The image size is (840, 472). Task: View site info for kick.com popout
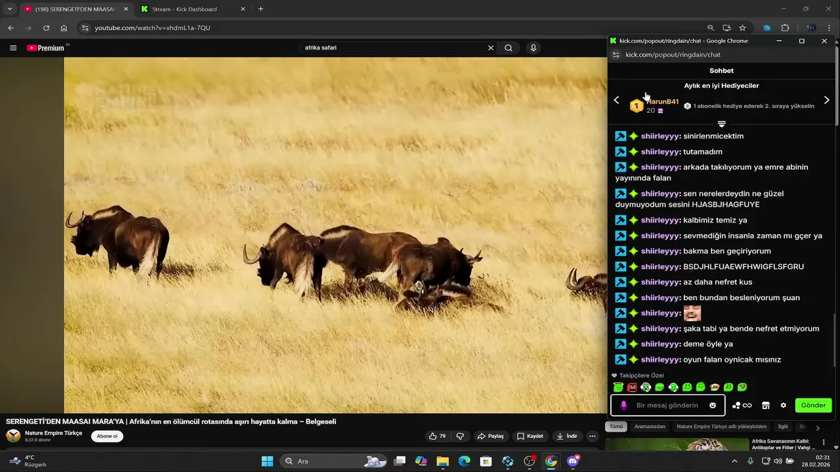[616, 55]
